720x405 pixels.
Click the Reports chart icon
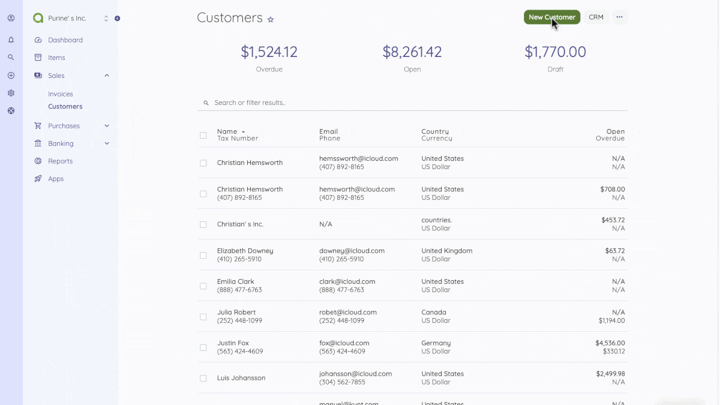[x=38, y=161]
